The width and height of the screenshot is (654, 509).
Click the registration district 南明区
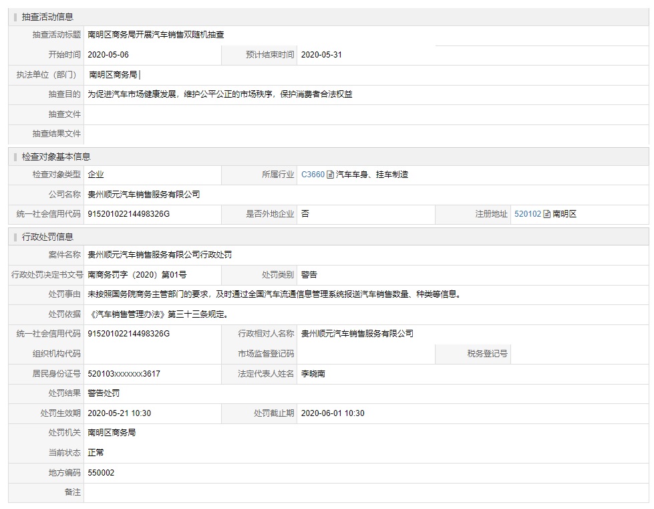[564, 214]
